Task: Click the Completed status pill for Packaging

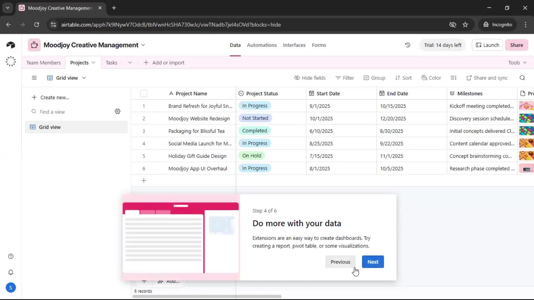Action: 254,131
